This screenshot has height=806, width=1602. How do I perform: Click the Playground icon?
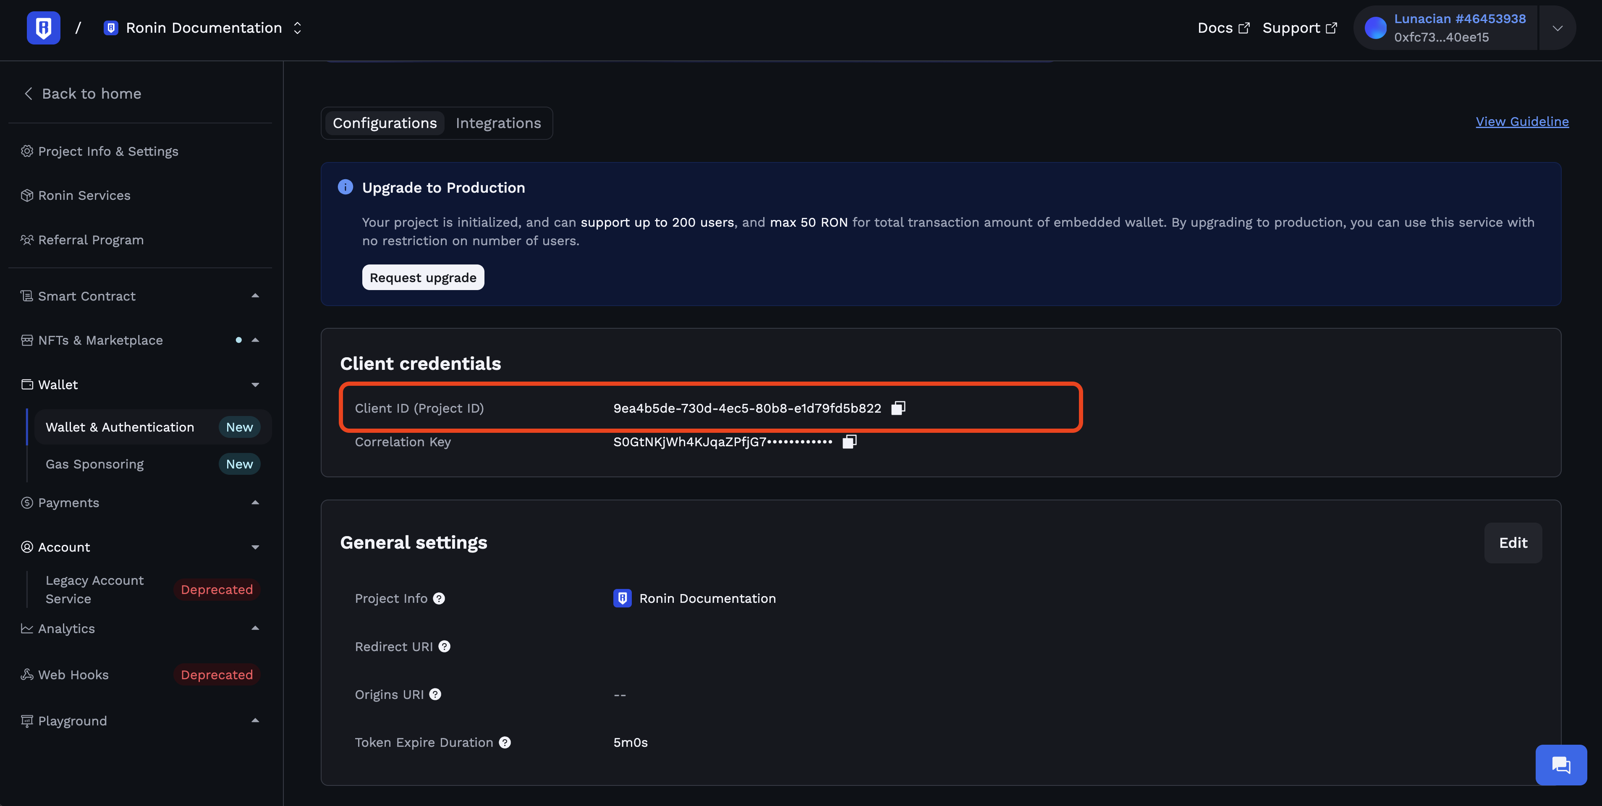point(27,721)
